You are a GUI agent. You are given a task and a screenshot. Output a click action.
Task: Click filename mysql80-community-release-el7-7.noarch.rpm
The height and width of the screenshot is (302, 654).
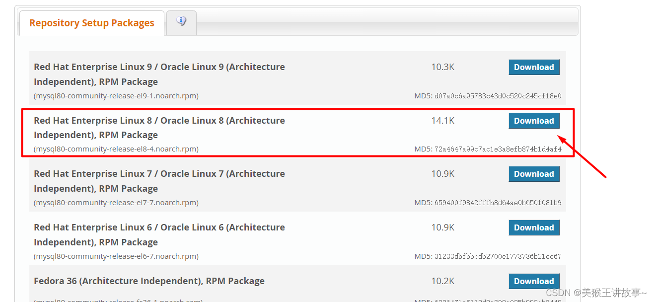click(x=116, y=203)
